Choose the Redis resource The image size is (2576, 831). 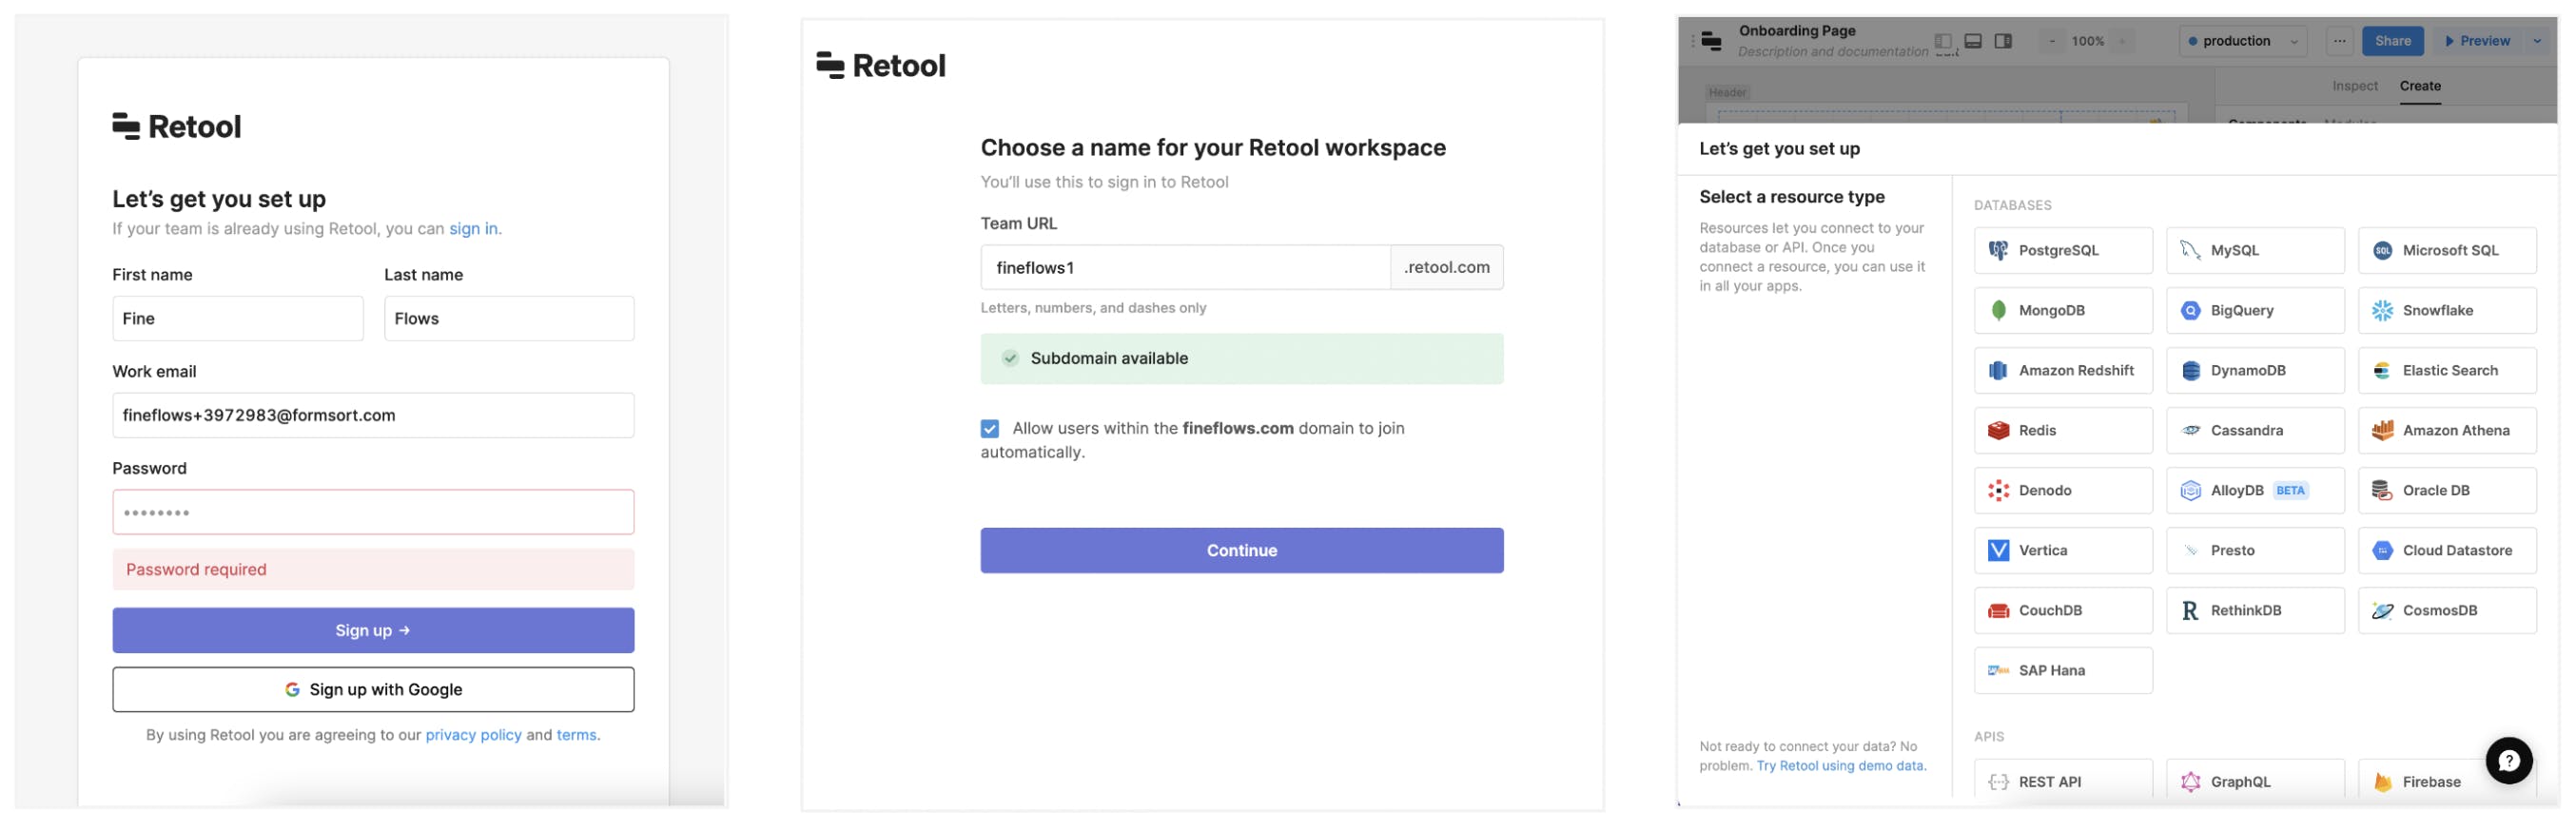tap(2062, 431)
